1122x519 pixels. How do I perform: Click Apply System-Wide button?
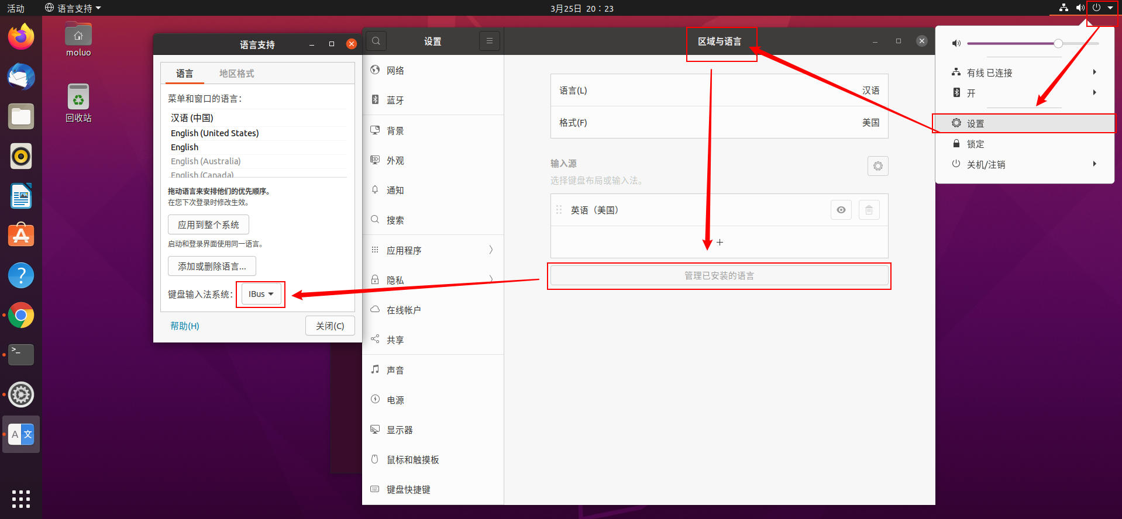click(x=208, y=225)
